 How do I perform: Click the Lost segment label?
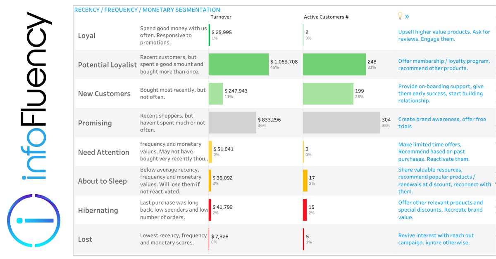point(85,239)
